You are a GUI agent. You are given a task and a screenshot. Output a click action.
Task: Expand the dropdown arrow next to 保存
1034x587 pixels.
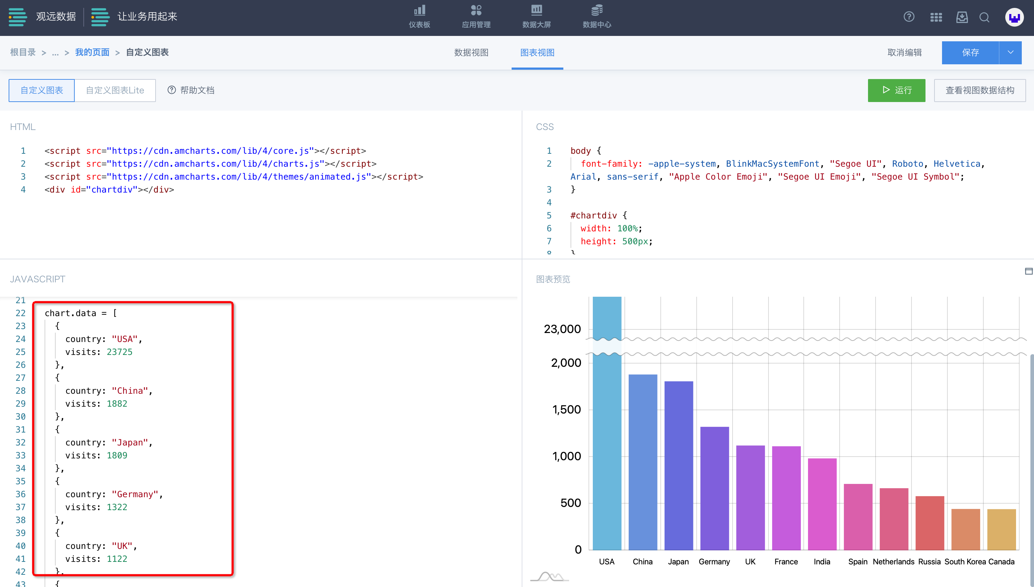1010,52
